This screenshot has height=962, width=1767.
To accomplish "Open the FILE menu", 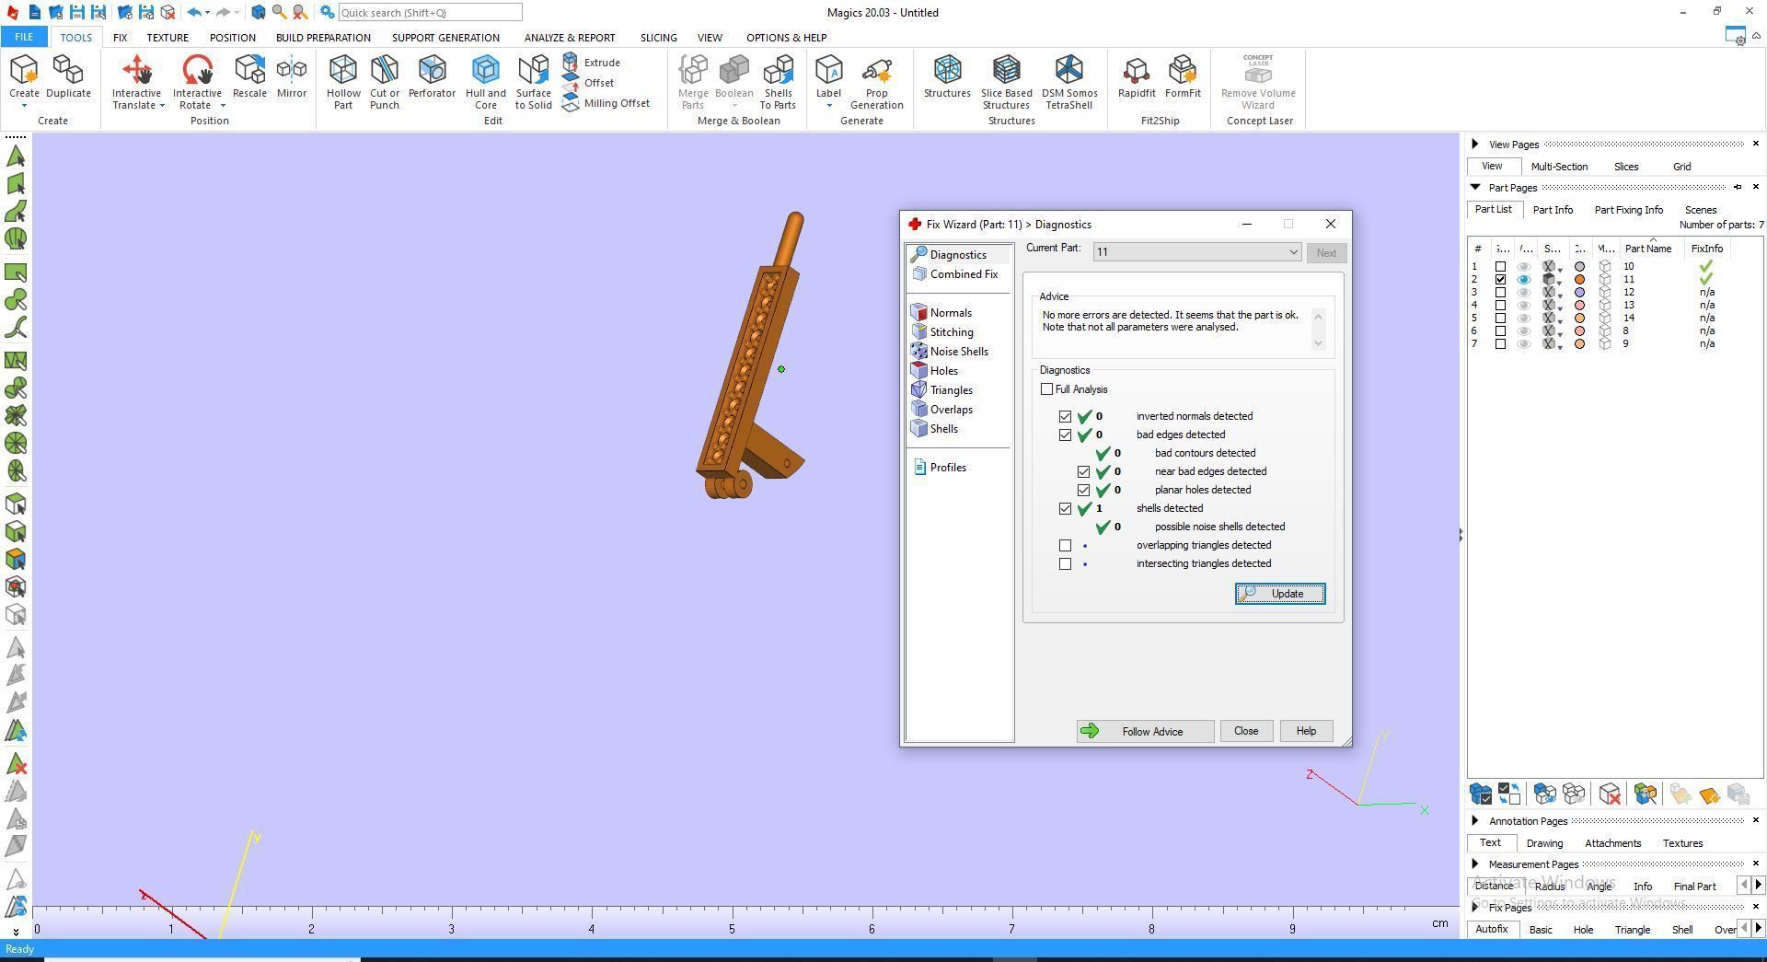I will [24, 38].
